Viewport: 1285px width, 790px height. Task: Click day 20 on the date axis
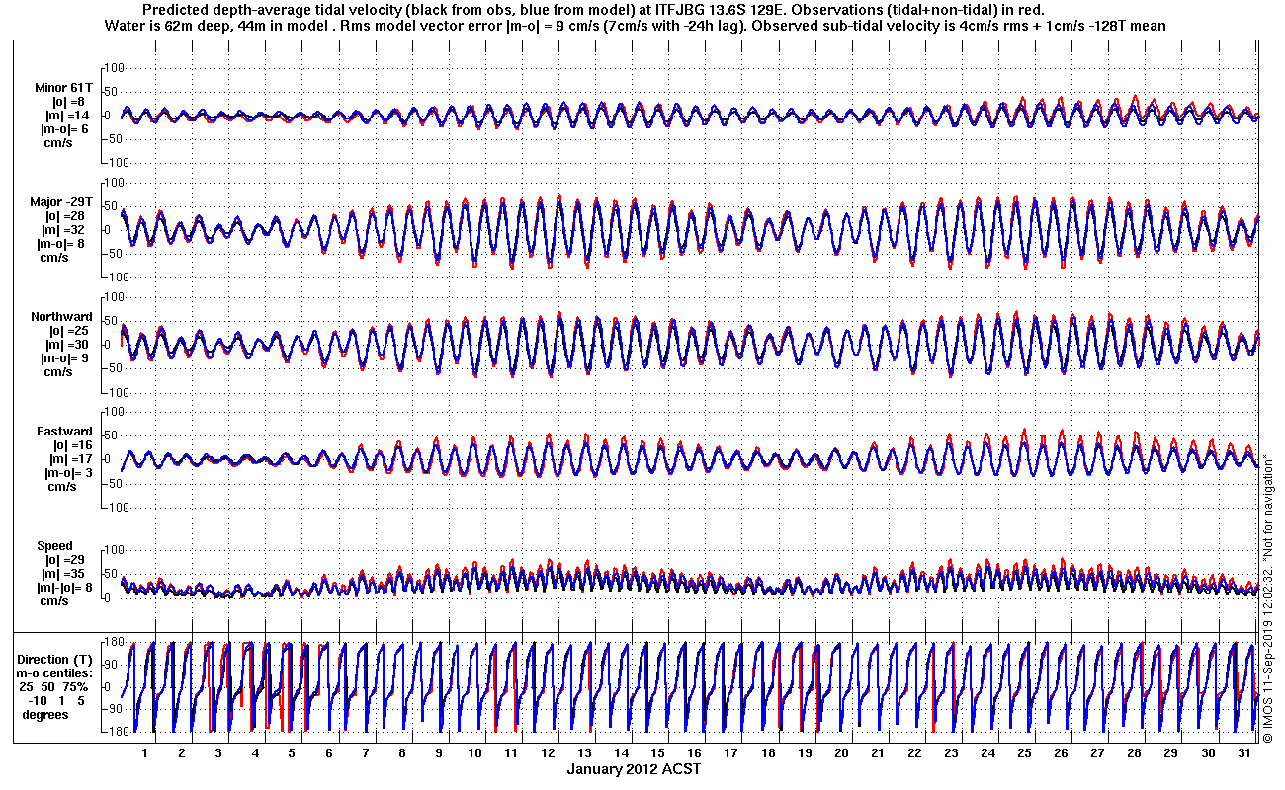[840, 752]
